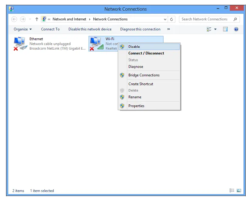Click '1 item selected' status text
The height and width of the screenshot is (199, 249).
(42, 191)
